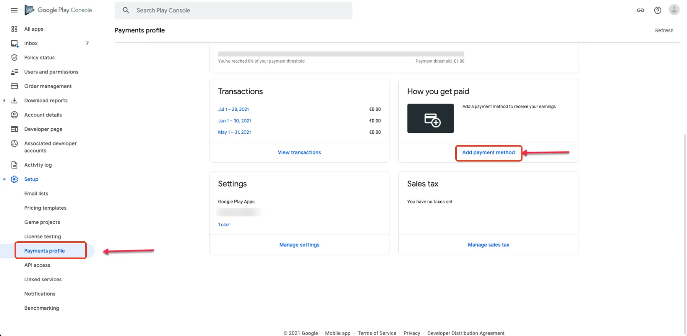Select Linked services under Setup
The width and height of the screenshot is (687, 336).
pyautogui.click(x=43, y=280)
